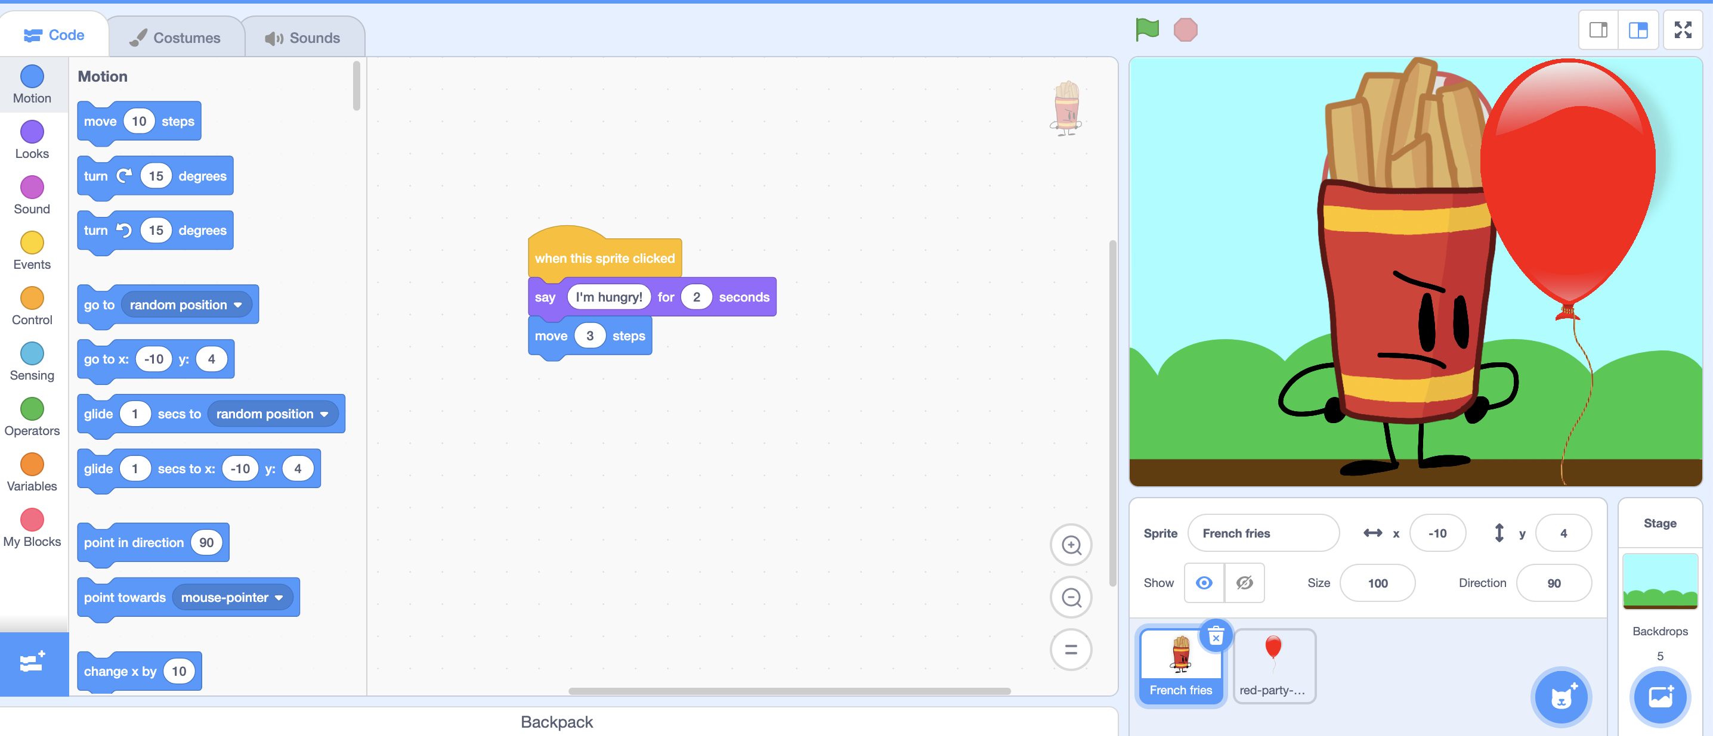Enter fullscreen stage mode
The height and width of the screenshot is (736, 1713).
1683,30
